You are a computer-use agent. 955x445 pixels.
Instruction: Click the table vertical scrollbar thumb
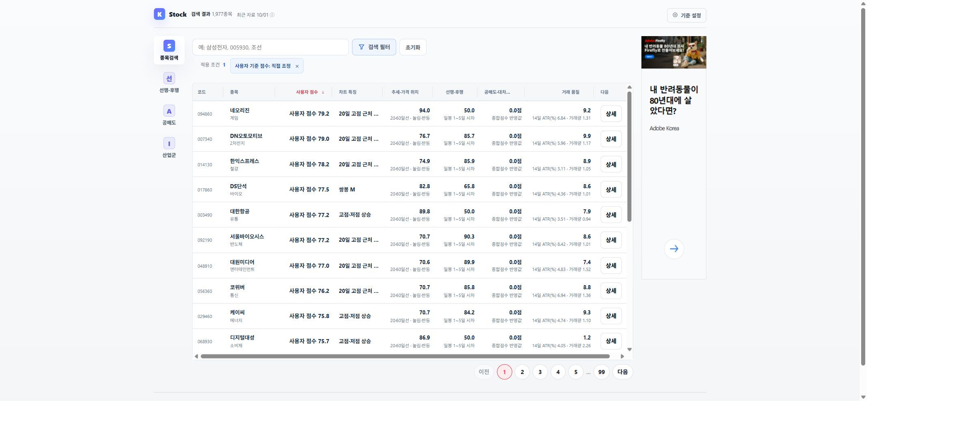tap(629, 157)
